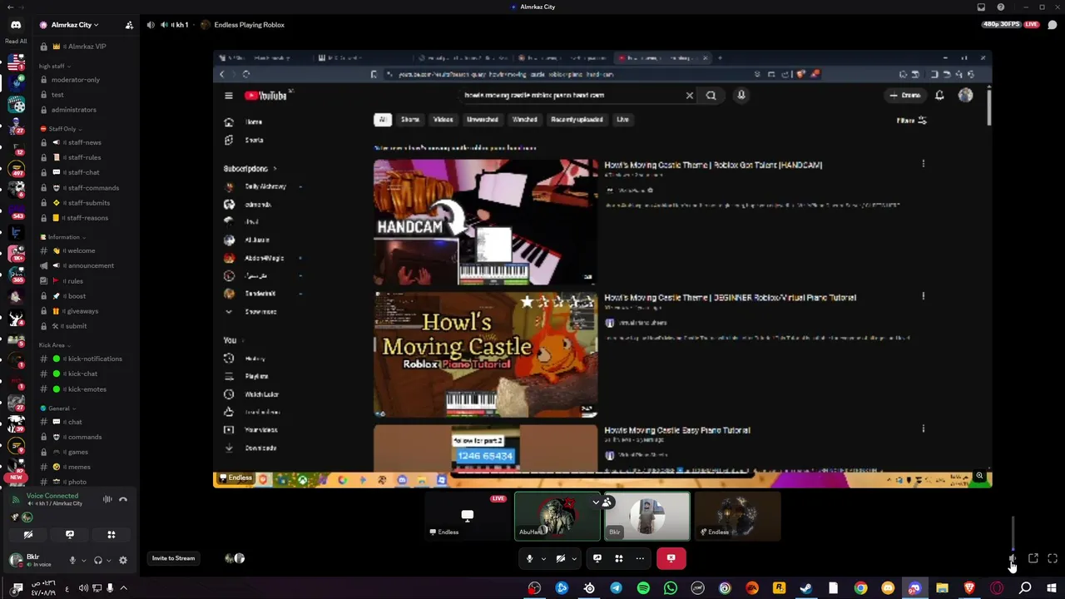The width and height of the screenshot is (1065, 599).
Task: Collapse the General category
Action: 58,408
